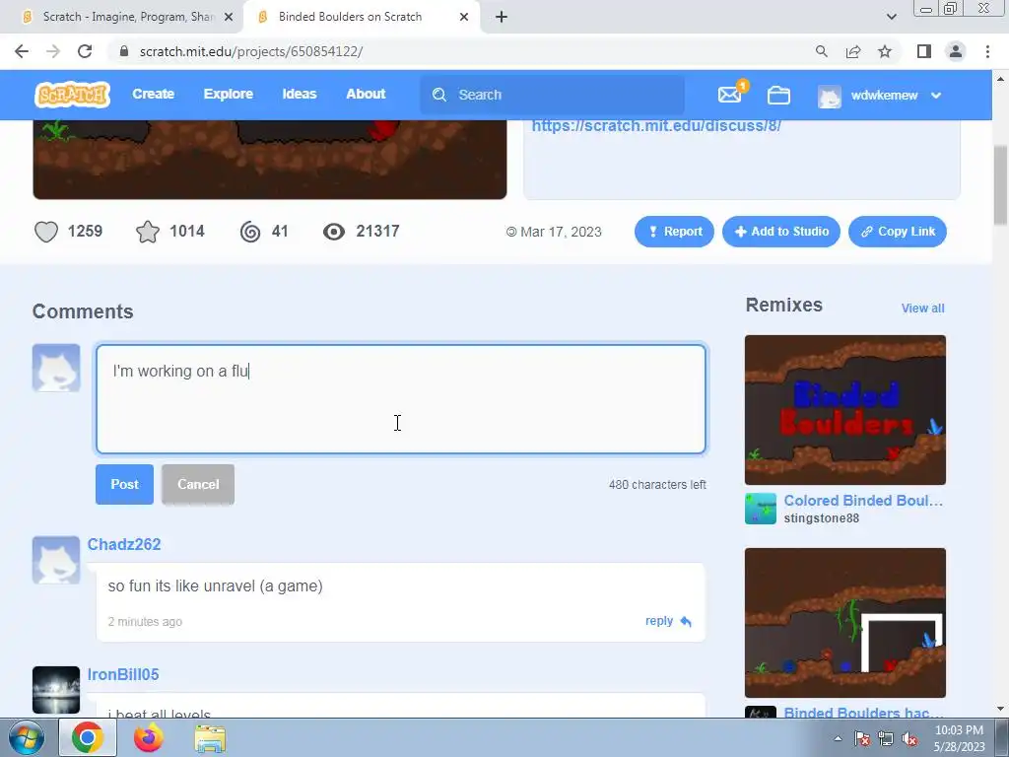This screenshot has height=757, width=1009.
Task: Open the My Stuff folder icon
Action: [778, 96]
